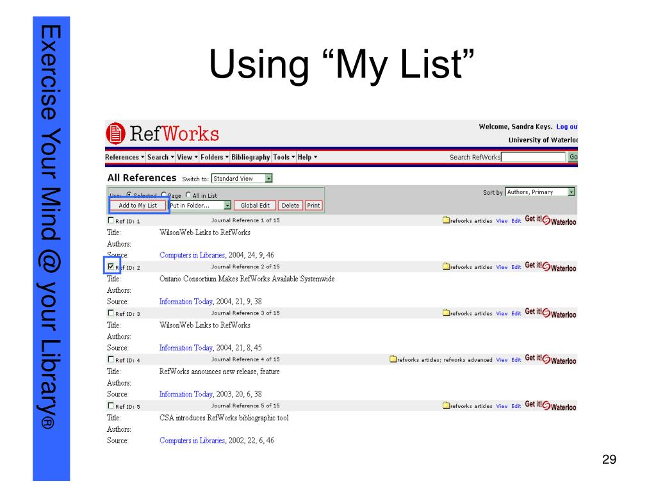Click Get it! Waterloo icon for Ref ID 2
This screenshot has width=656, height=492.
pyautogui.click(x=550, y=267)
